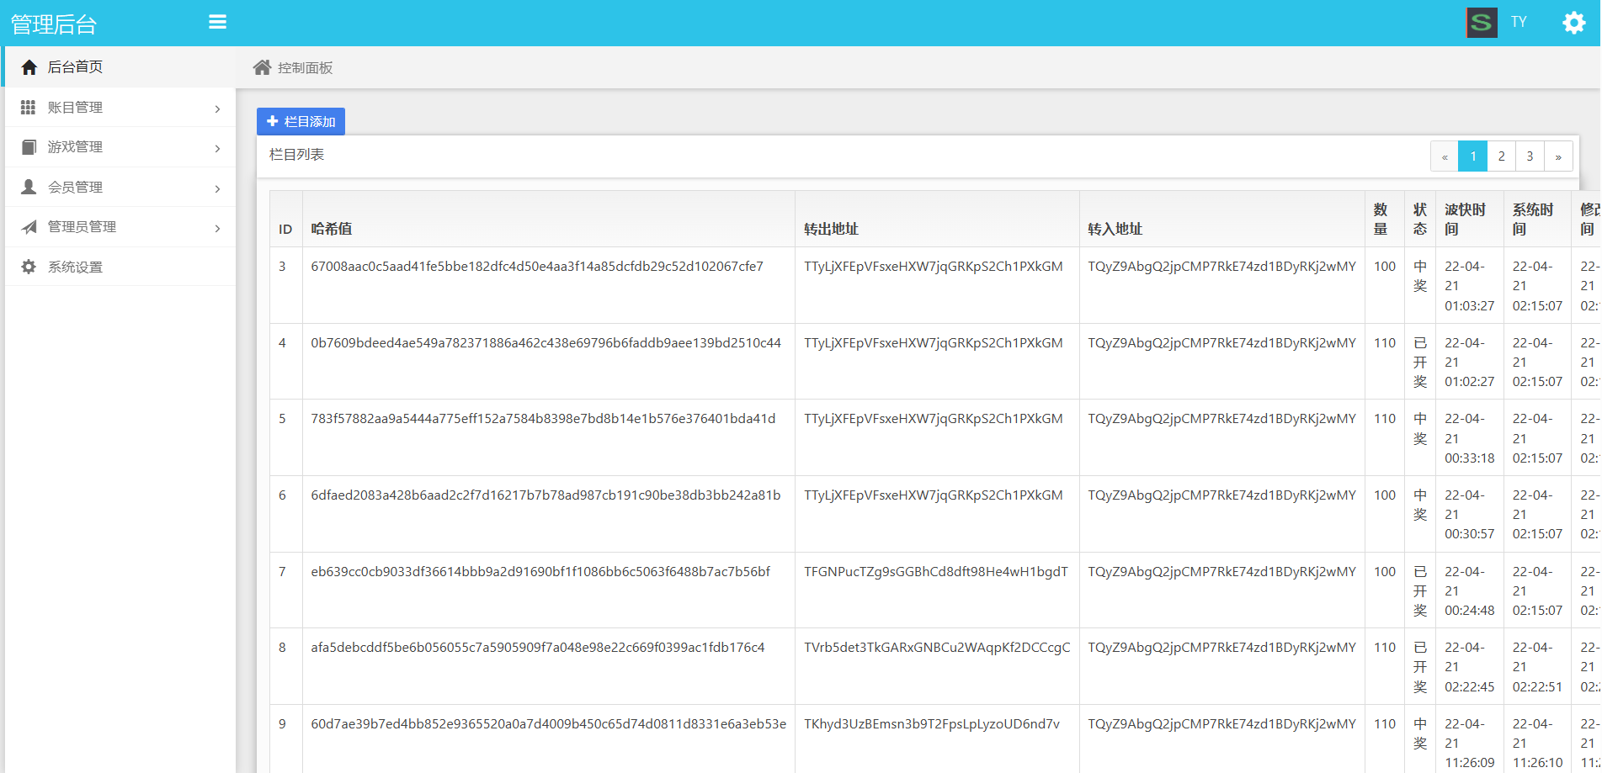Click the home icon beside 控制面板
Screen dimensions: 1602x773
pos(262,67)
